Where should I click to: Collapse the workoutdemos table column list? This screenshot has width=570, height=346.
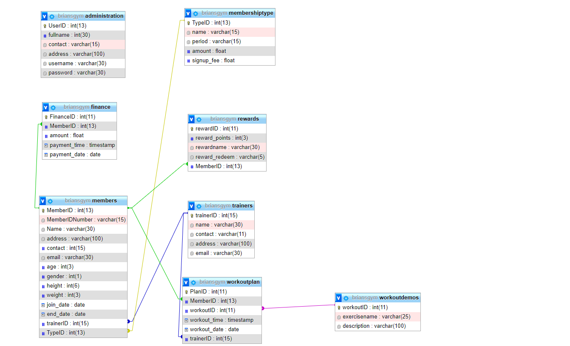[x=339, y=298]
